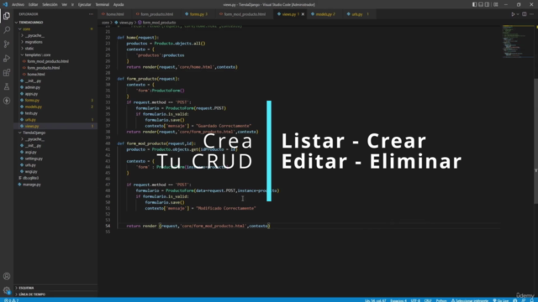Viewport: 538px width, 302px height.
Task: Open the Ver menu
Action: coord(64,4)
